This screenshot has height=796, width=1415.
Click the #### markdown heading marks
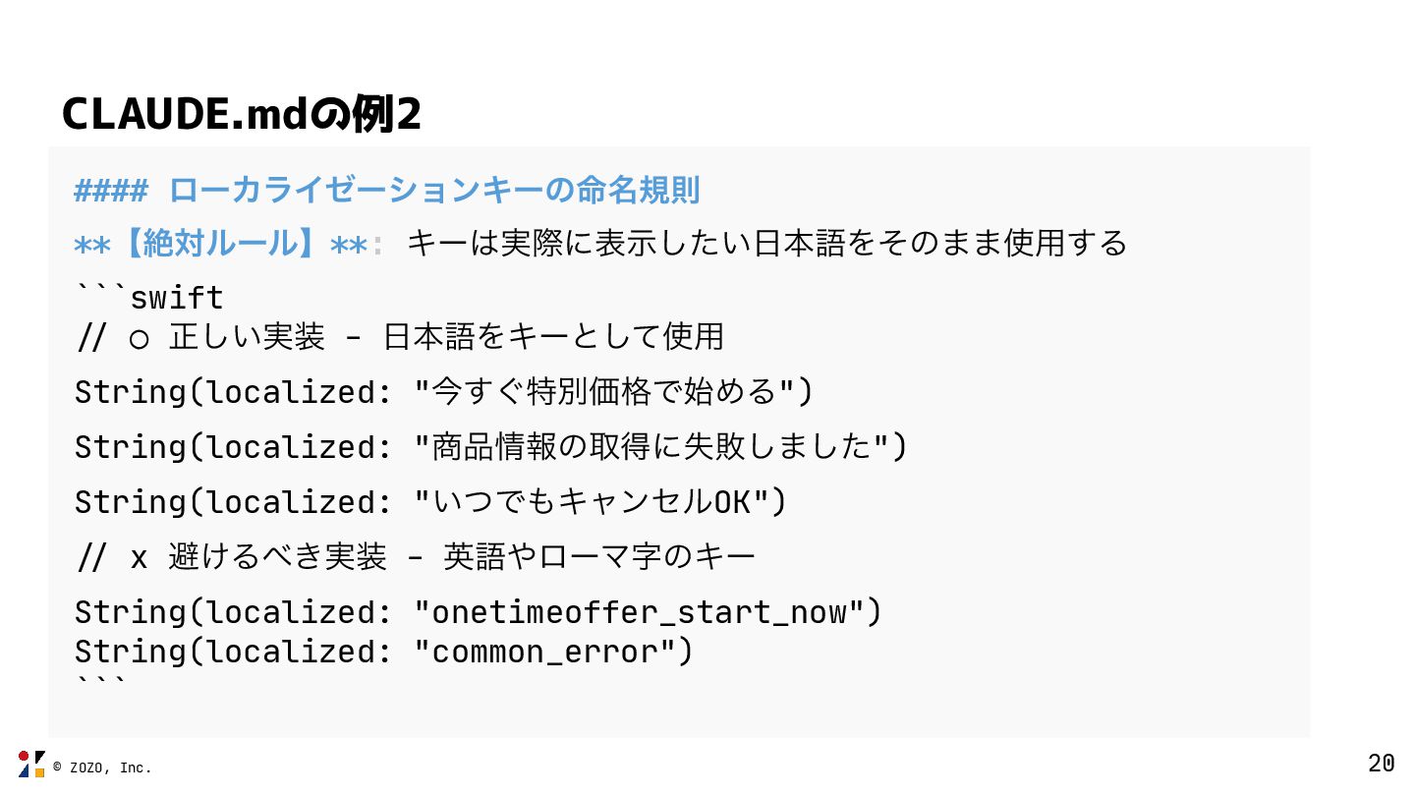tap(110, 190)
